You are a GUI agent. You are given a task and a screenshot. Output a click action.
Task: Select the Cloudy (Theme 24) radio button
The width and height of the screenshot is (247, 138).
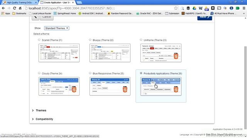(39, 73)
